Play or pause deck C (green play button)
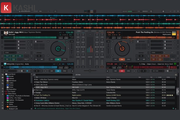 (58, 59)
